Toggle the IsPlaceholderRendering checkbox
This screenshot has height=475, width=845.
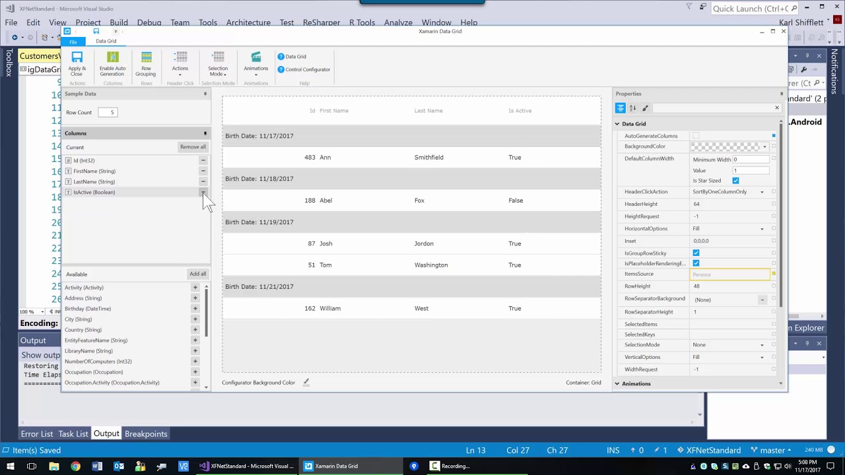[696, 263]
